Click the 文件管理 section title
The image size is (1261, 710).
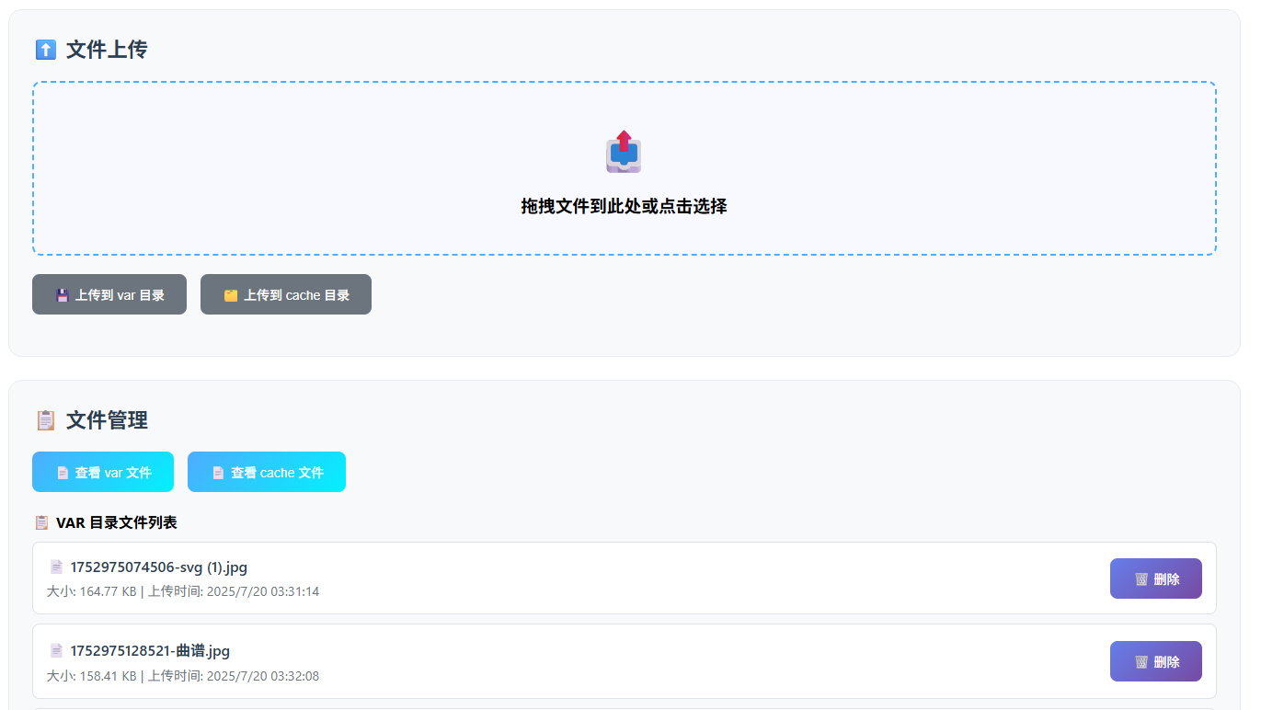pos(107,420)
